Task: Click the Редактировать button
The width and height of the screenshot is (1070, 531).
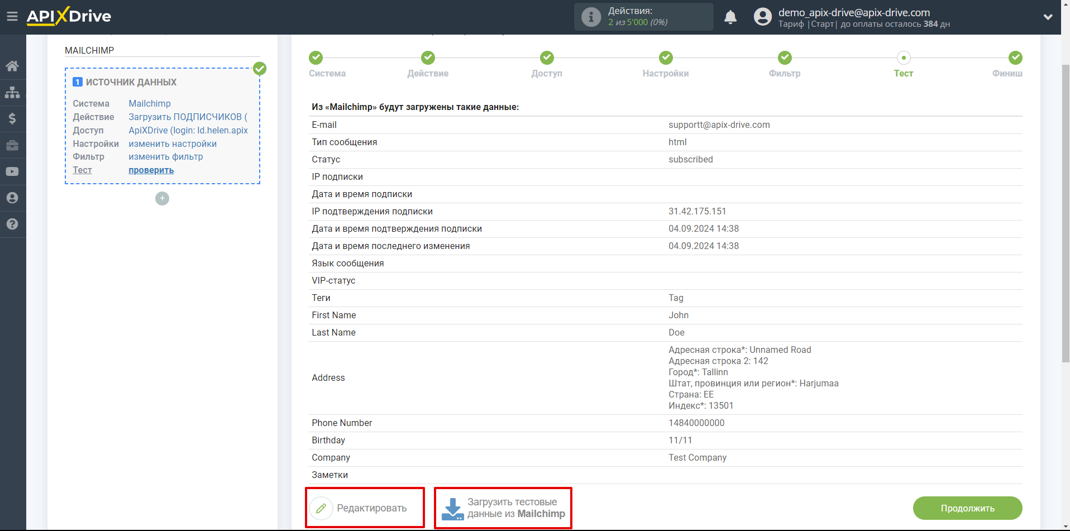Action: pyautogui.click(x=365, y=508)
